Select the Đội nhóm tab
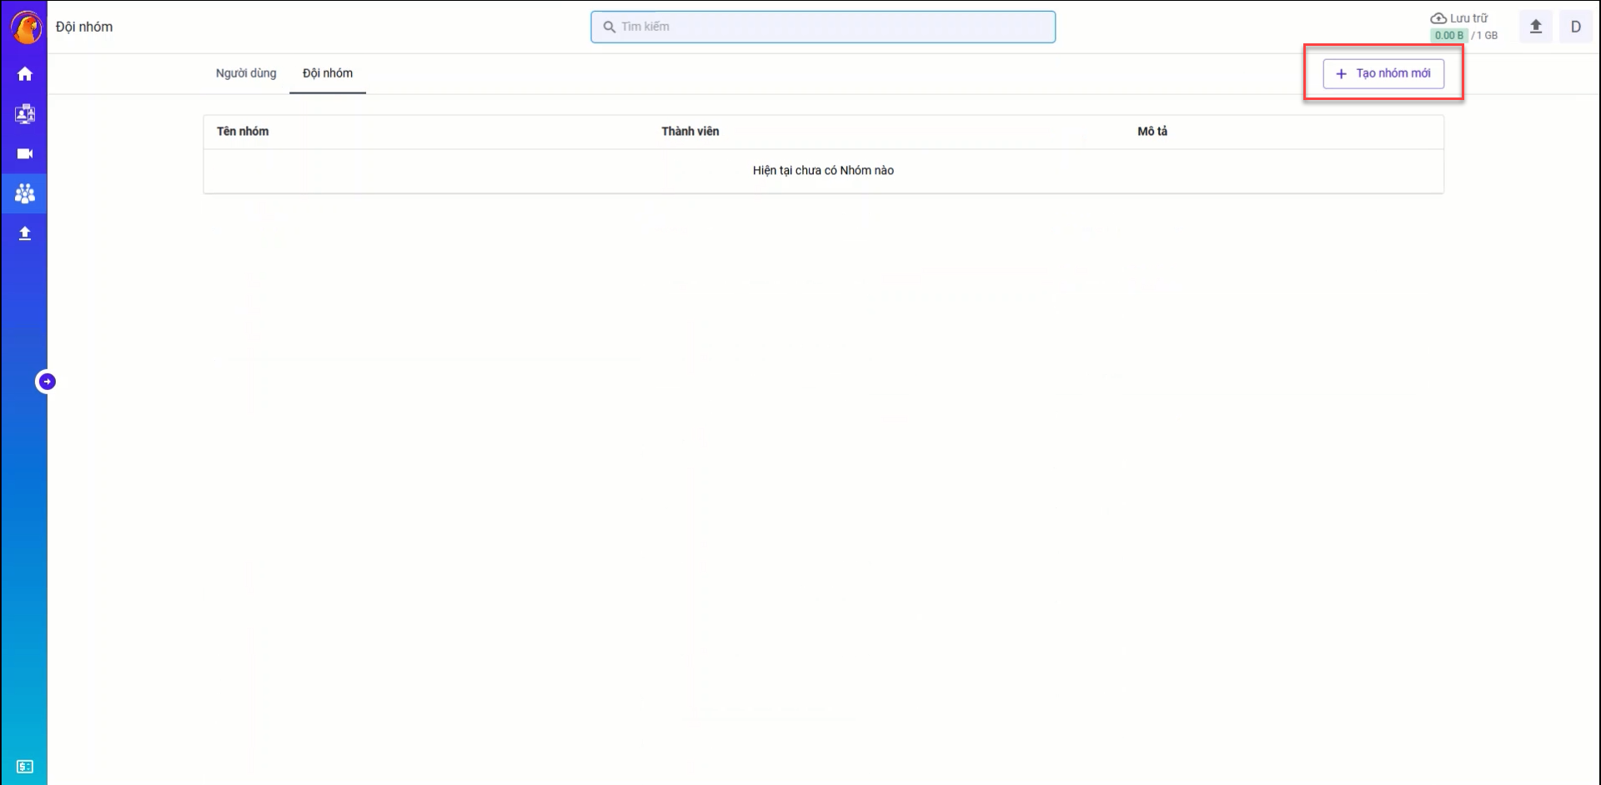Screen dimensions: 1601x785 click(x=328, y=73)
